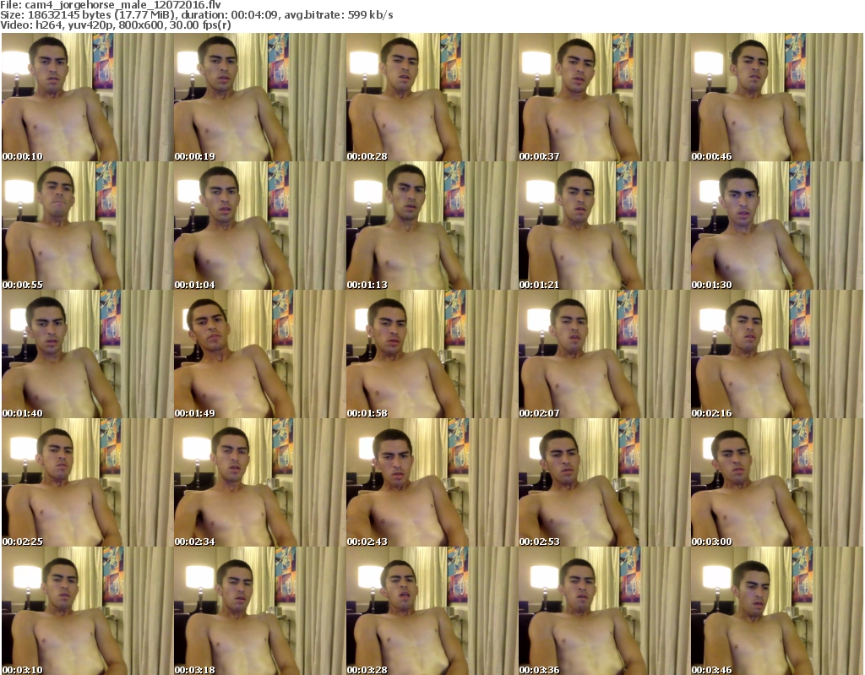Screen dimensions: 865x675
Task: Pick the frame at 00:02:16
Action: 776,354
